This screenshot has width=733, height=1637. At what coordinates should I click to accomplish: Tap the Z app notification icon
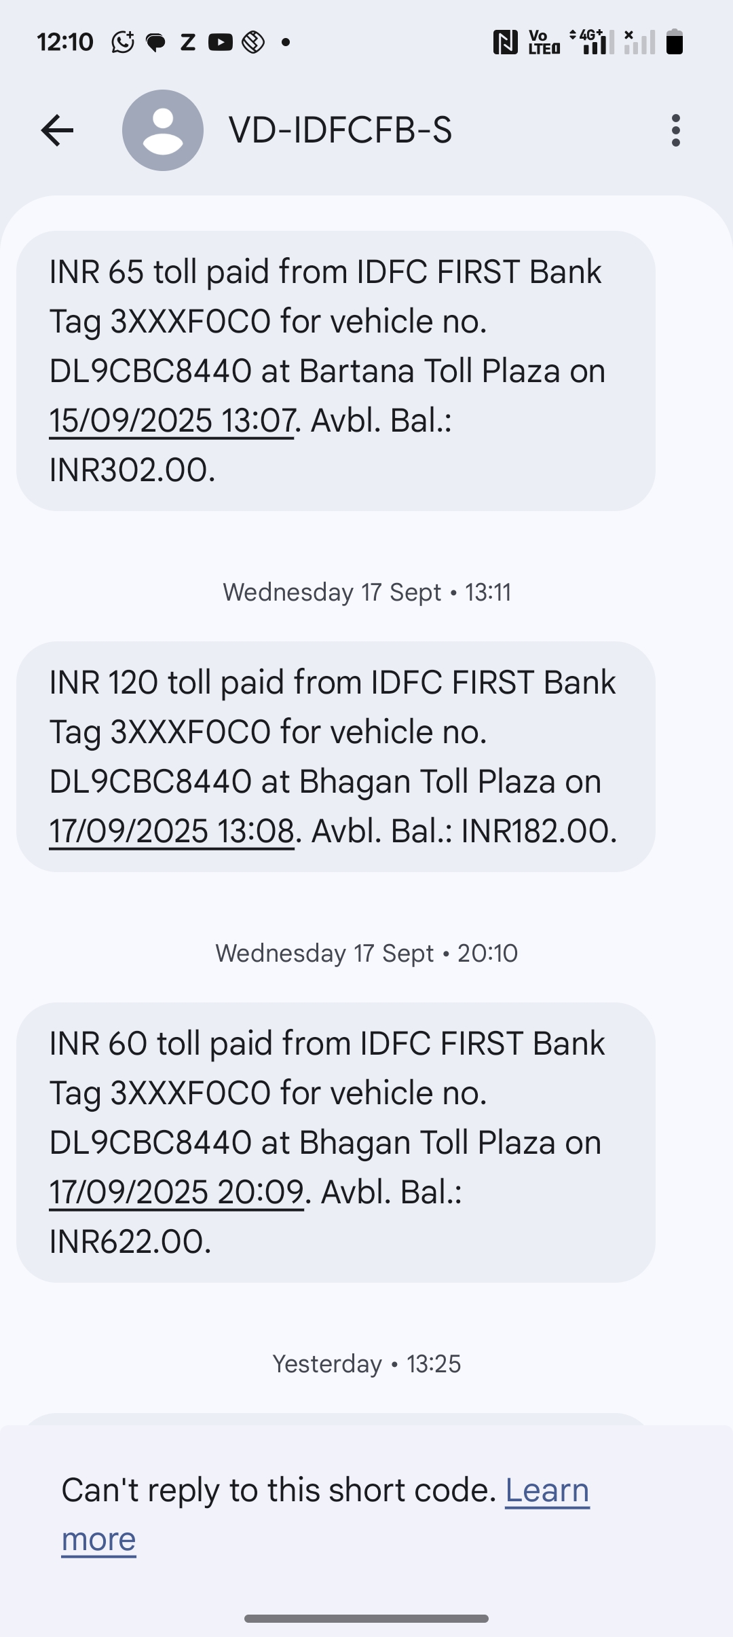(188, 42)
